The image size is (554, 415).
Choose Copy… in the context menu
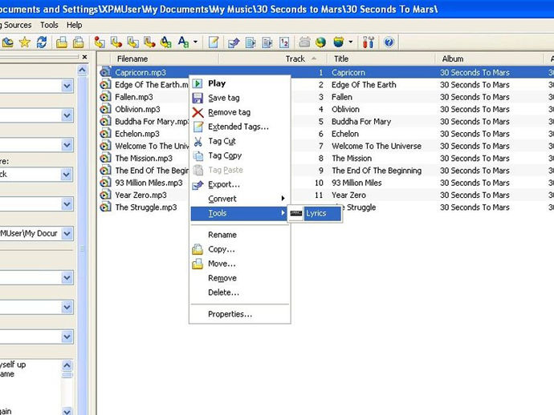click(240, 249)
